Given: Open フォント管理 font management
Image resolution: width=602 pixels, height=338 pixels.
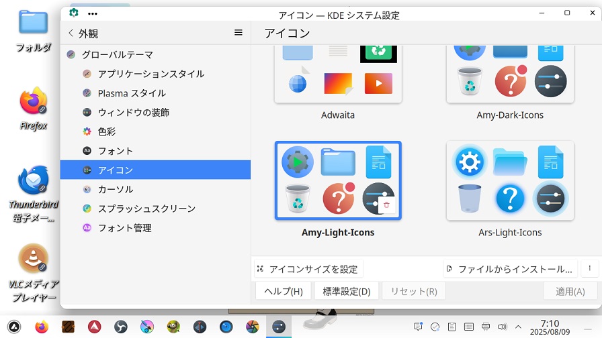Looking at the screenshot, I should tap(155, 227).
